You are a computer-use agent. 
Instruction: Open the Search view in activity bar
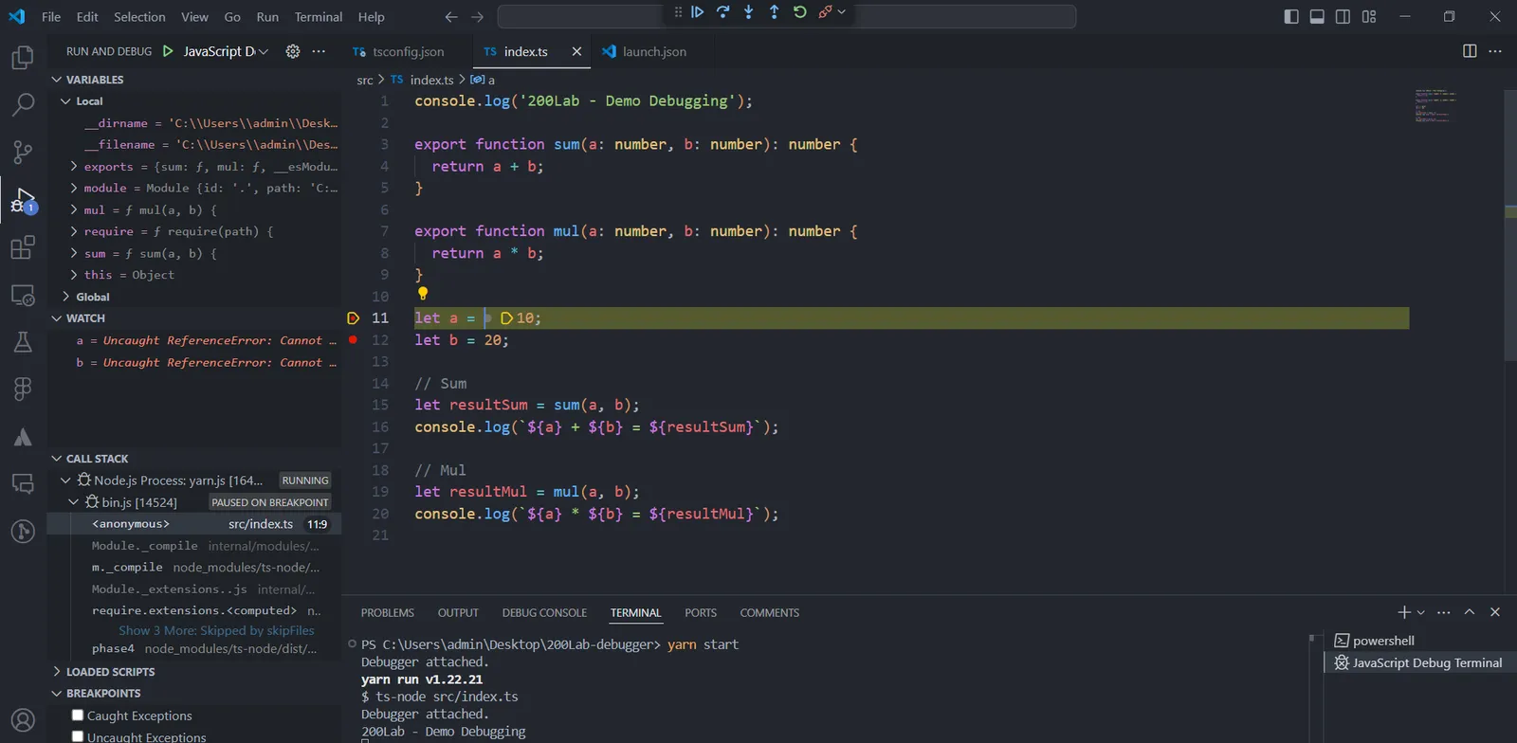coord(23,104)
